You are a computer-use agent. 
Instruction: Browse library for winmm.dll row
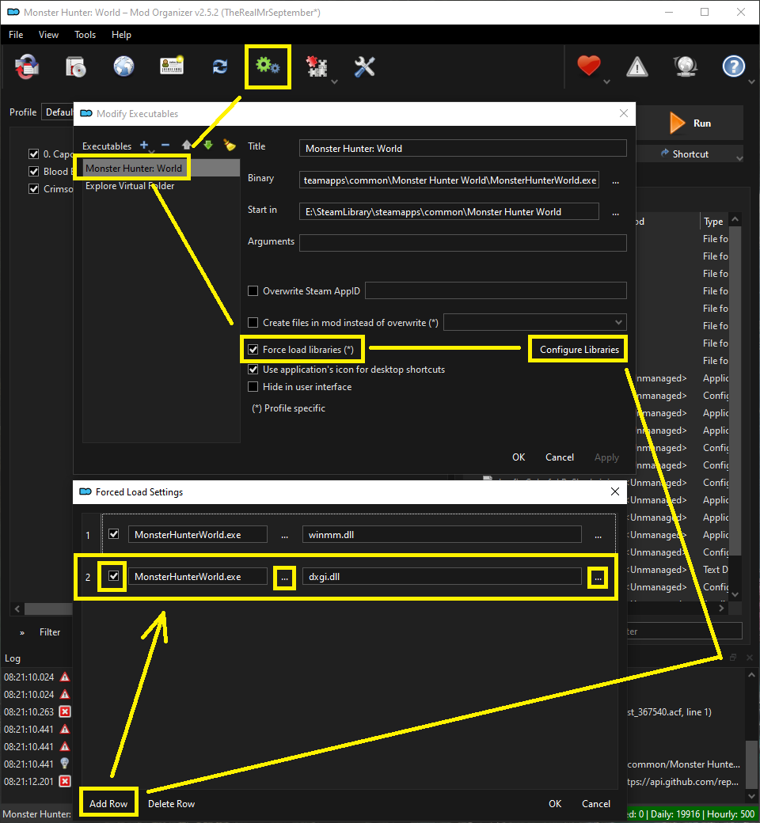click(x=598, y=536)
